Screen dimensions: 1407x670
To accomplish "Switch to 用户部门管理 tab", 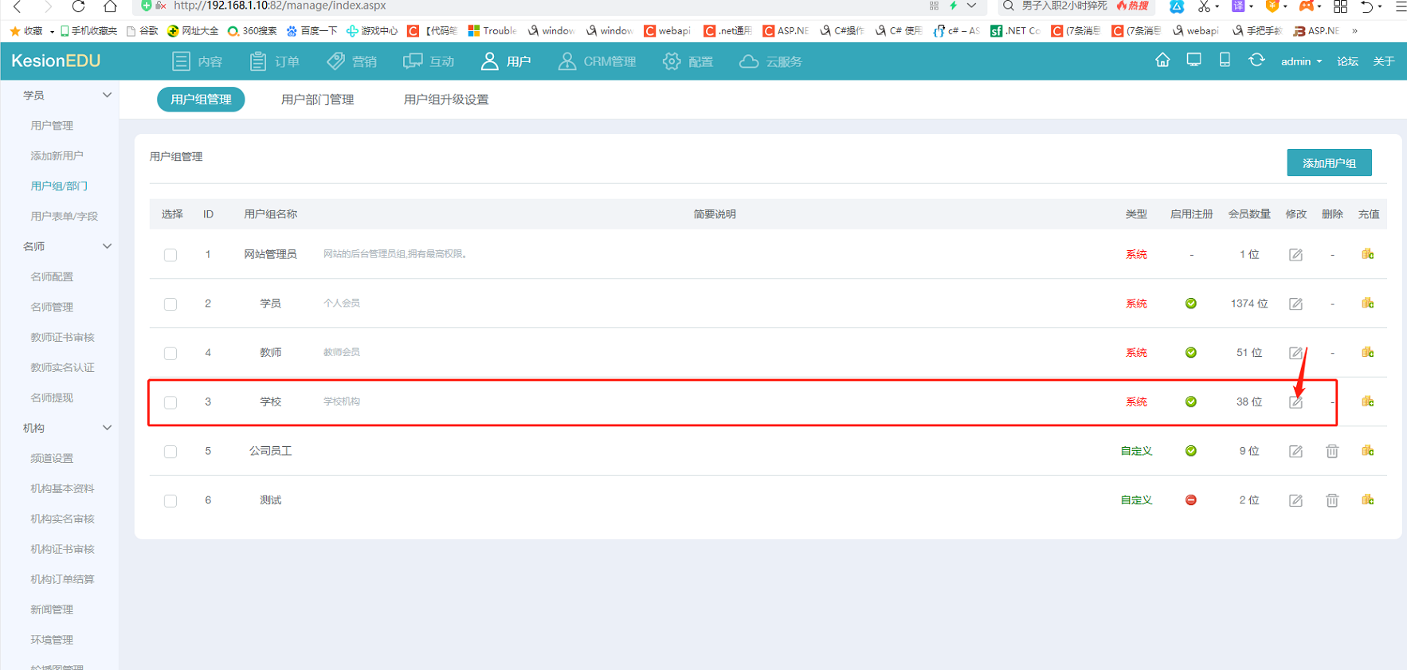I will (x=317, y=100).
